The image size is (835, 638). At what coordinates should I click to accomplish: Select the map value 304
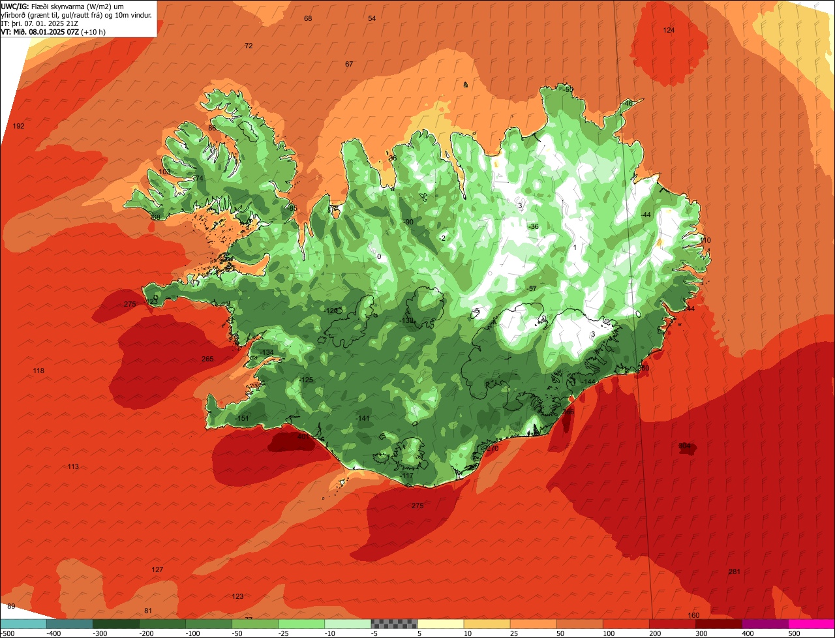coord(684,446)
